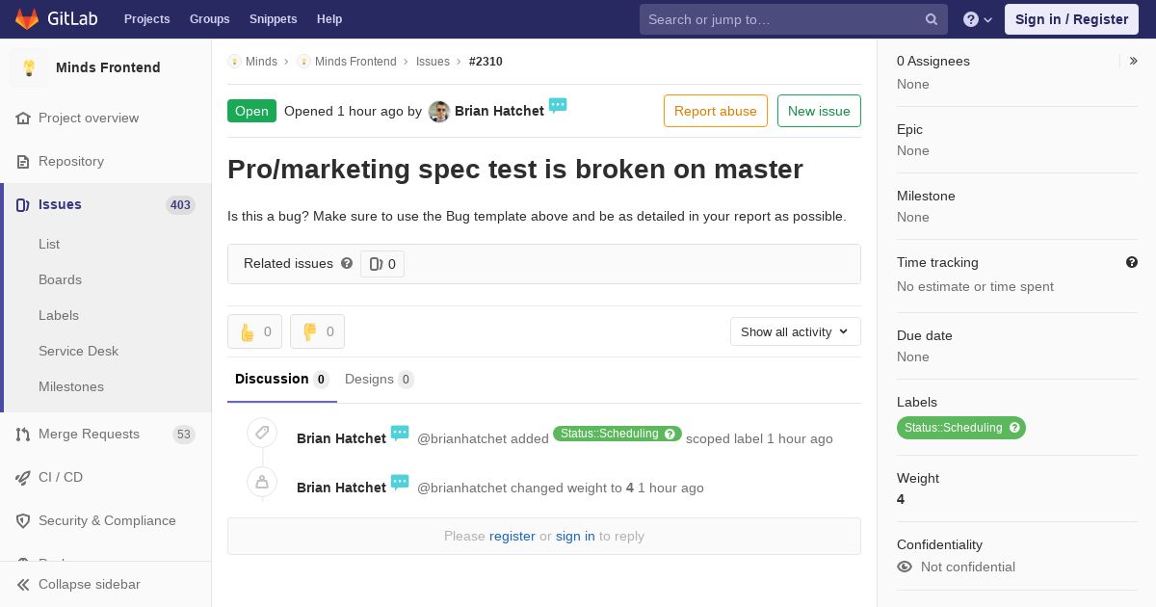1156x607 pixels.
Task: Click the Merge Requests icon
Action: tap(23, 434)
